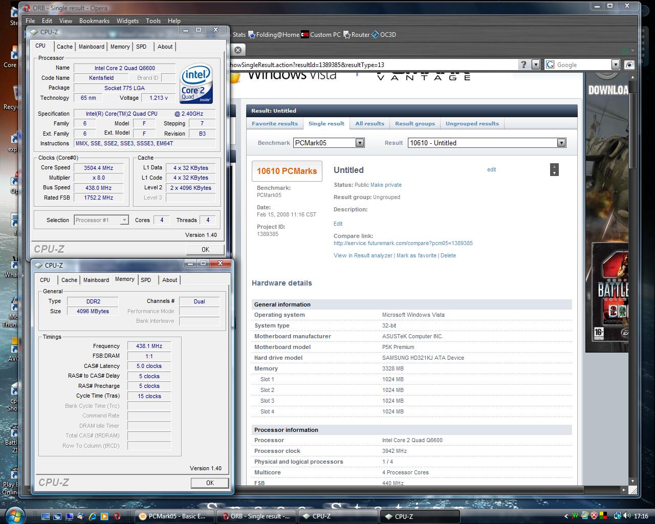Close the Opera tab with X icon
The image size is (655, 524).
[238, 50]
